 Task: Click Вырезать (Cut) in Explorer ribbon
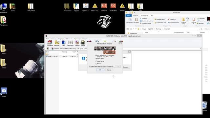point(144,19)
